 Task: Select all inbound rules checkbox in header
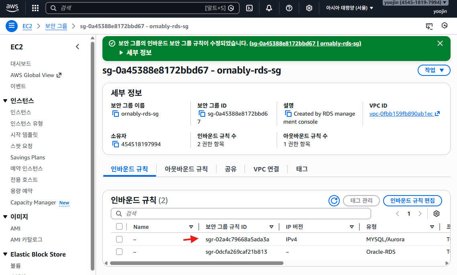click(119, 227)
